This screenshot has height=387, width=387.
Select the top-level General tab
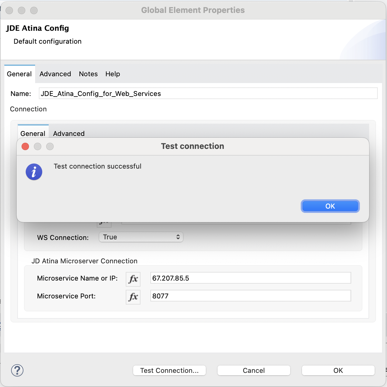point(19,74)
